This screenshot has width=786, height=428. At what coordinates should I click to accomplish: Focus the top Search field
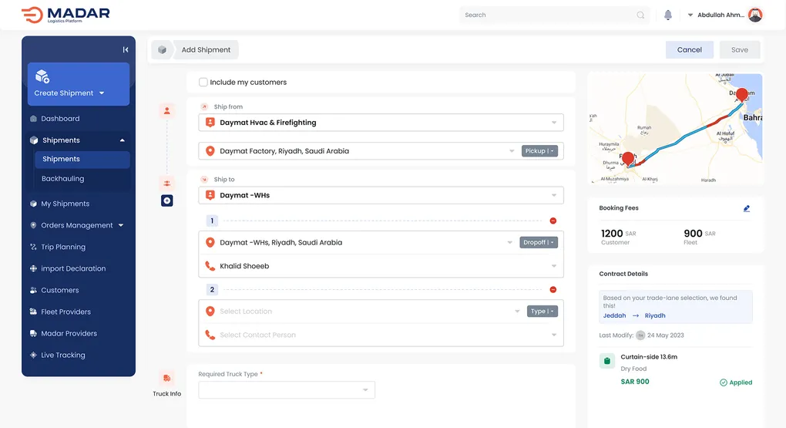[x=554, y=15]
